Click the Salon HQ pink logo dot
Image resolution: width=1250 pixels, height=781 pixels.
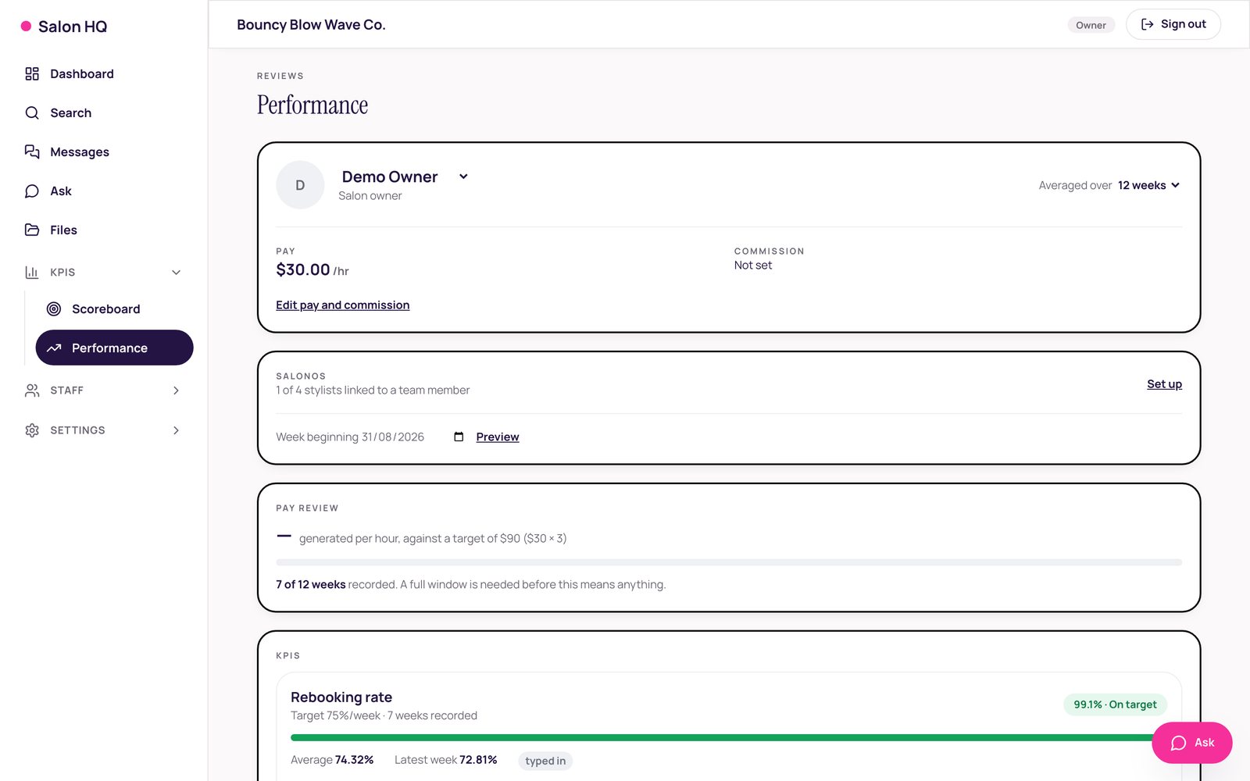point(26,26)
